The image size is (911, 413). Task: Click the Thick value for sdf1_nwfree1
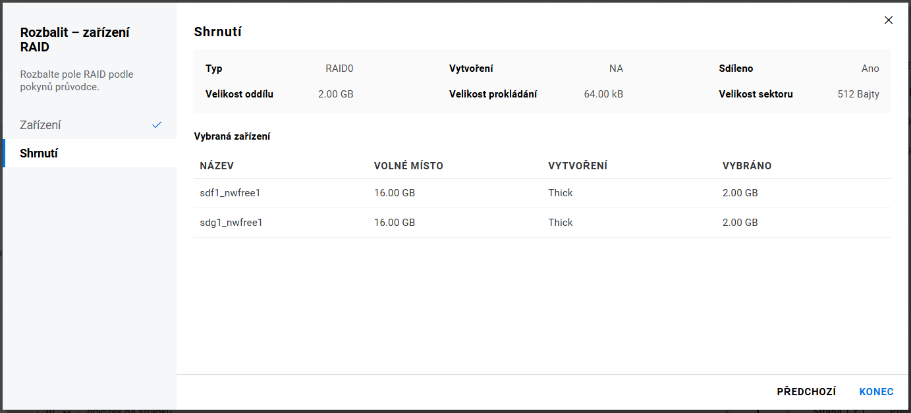(x=560, y=193)
